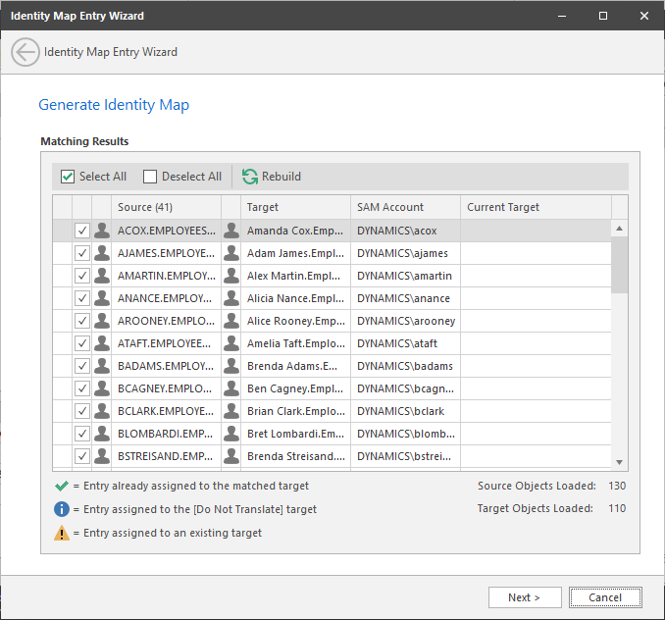Uncheck the AJAMES.EMPLOYEES row checkbox
Screen dimensions: 665x620
82,253
